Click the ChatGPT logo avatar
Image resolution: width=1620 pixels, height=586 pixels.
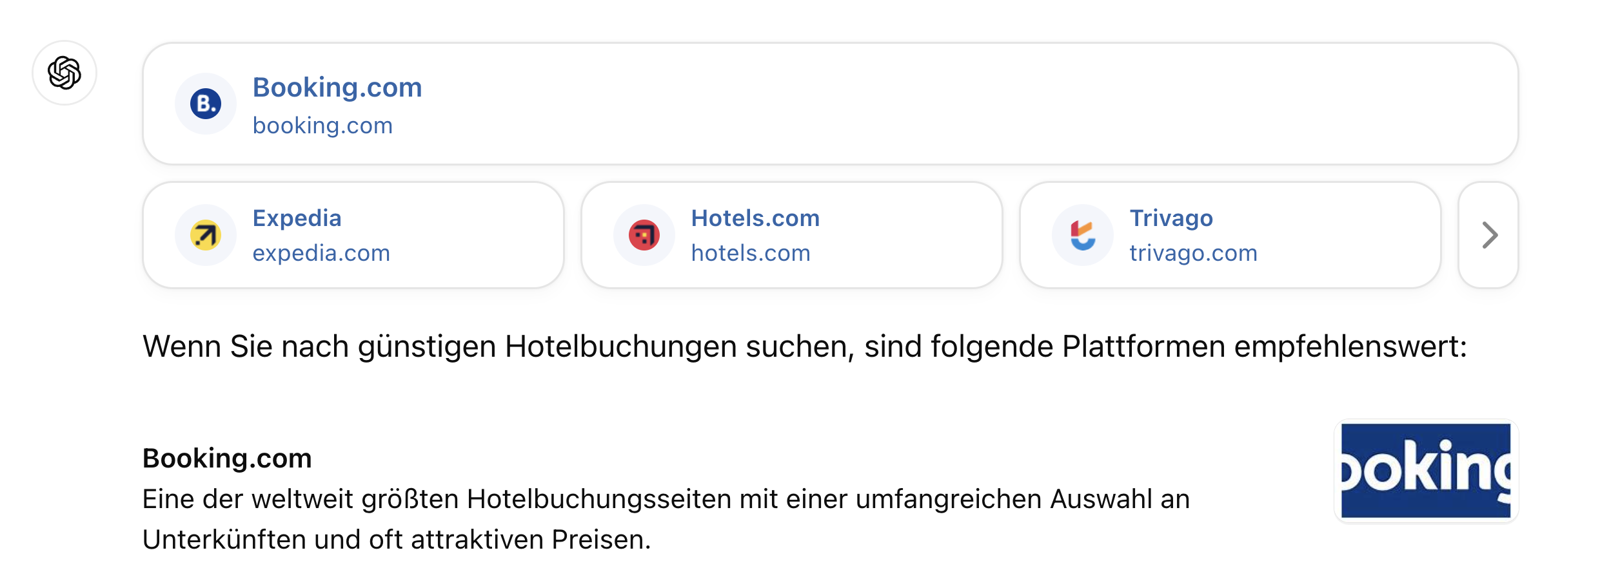tap(64, 73)
